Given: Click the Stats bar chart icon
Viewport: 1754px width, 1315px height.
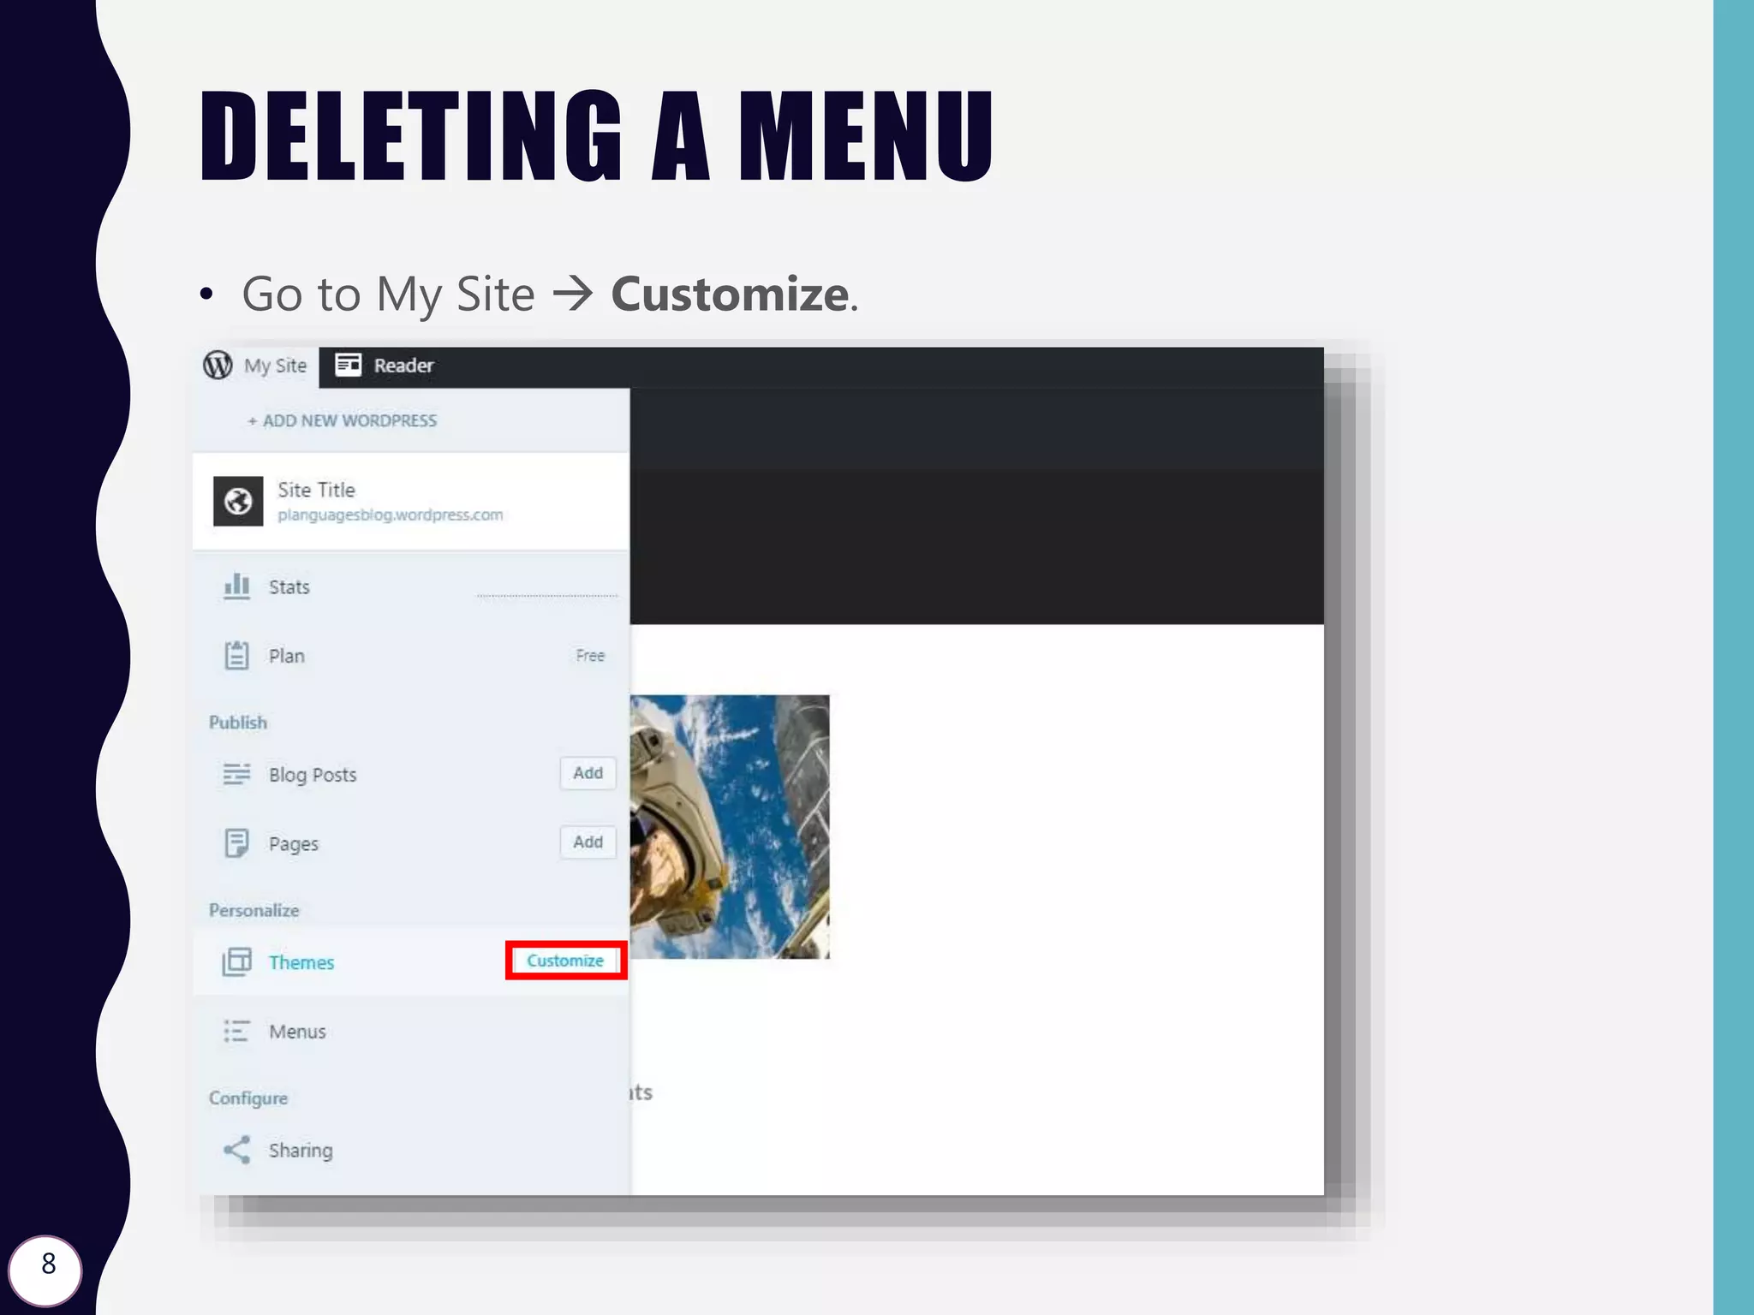Looking at the screenshot, I should [236, 586].
